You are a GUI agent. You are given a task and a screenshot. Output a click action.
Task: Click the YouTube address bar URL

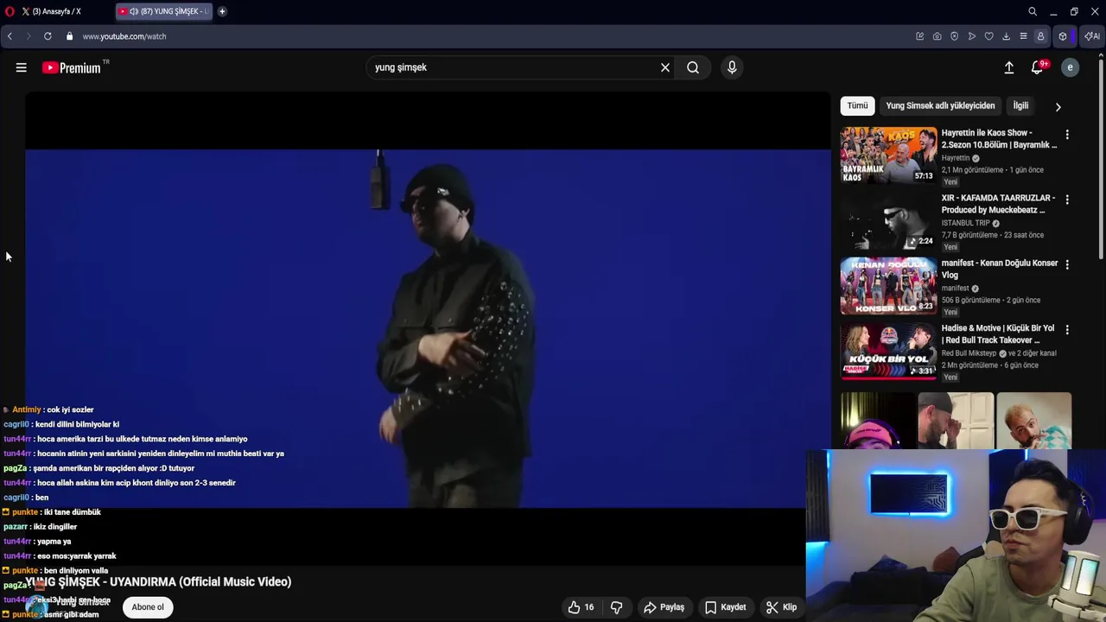(x=124, y=36)
